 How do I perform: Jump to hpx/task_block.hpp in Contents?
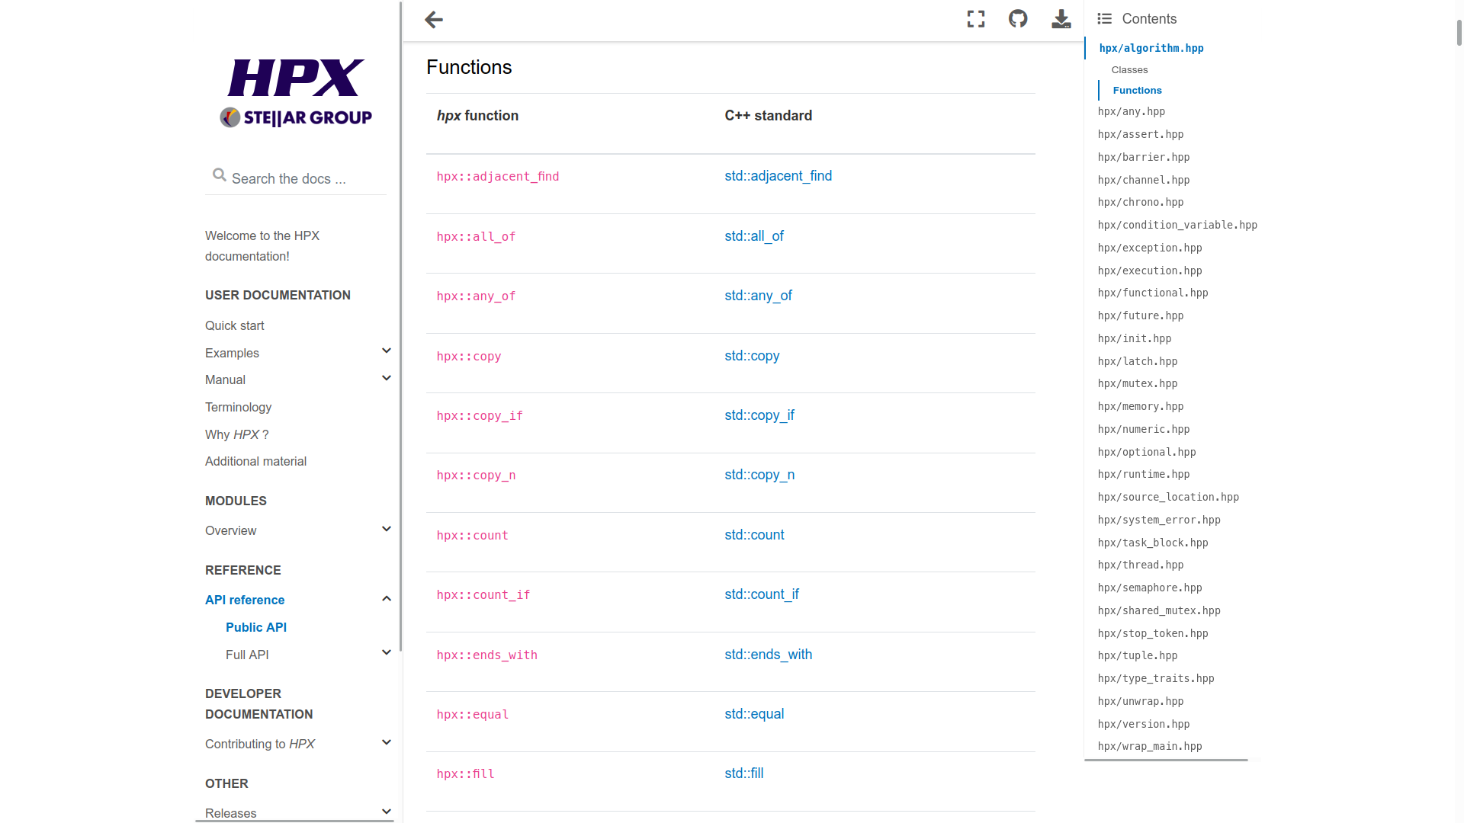click(x=1153, y=543)
